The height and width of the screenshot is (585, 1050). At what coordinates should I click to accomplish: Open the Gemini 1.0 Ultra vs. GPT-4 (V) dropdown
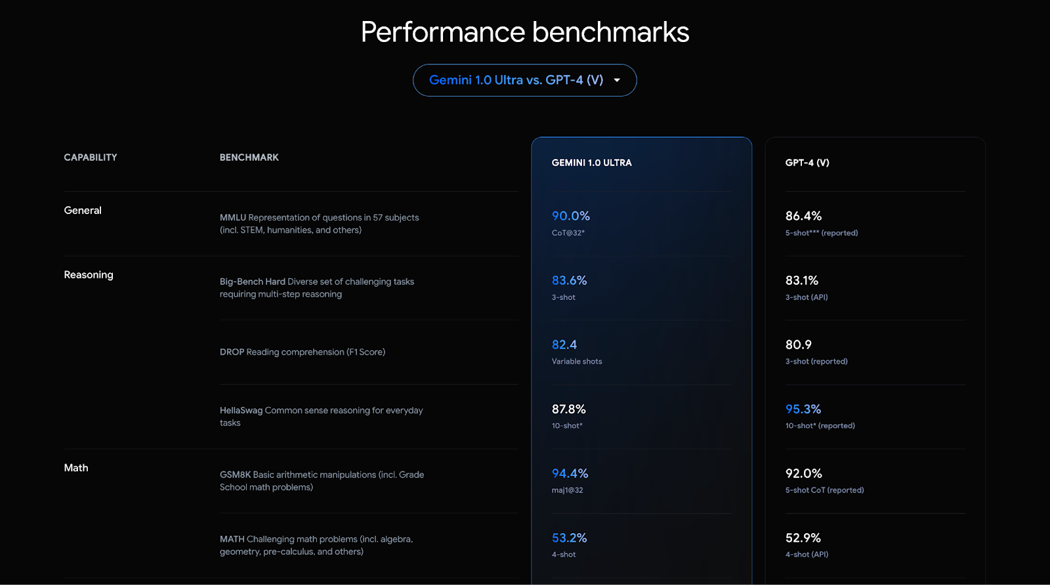(x=524, y=80)
